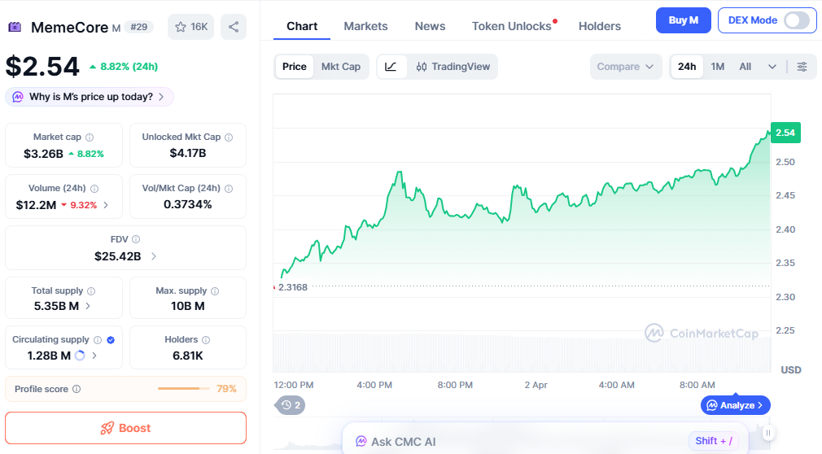Click the Boost button
Viewport: 822px width, 454px height.
pyautogui.click(x=126, y=428)
